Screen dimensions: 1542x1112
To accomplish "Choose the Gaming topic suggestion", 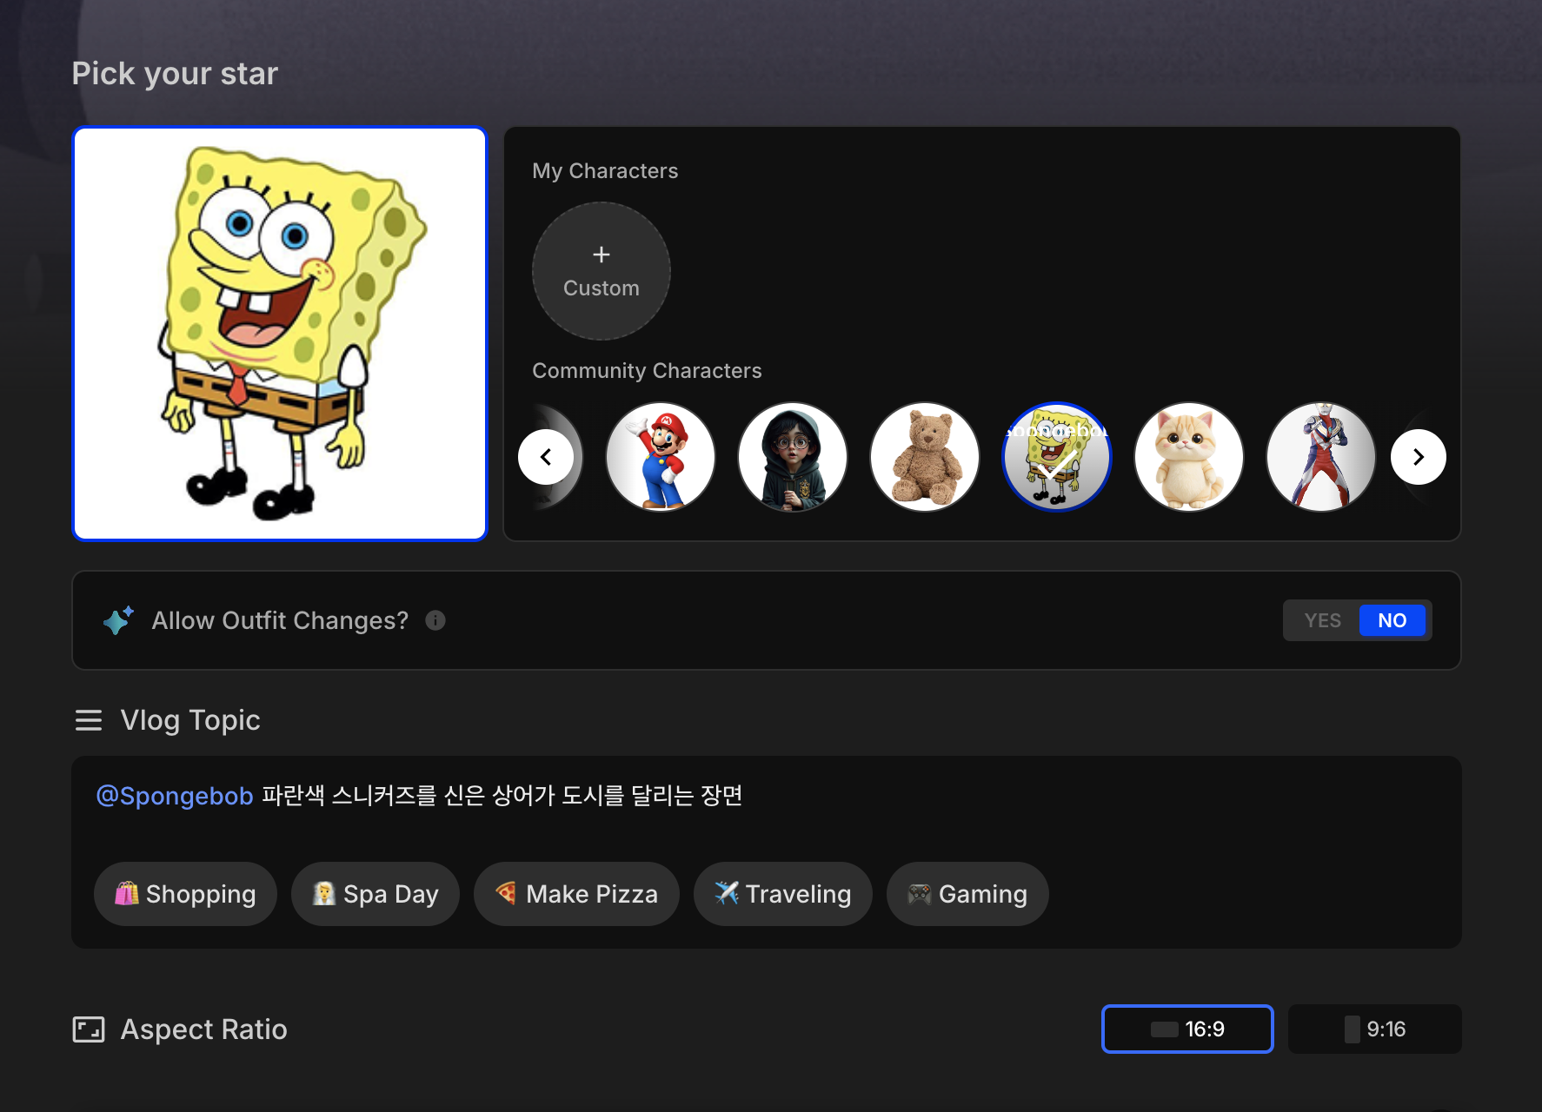I will pyautogui.click(x=967, y=894).
